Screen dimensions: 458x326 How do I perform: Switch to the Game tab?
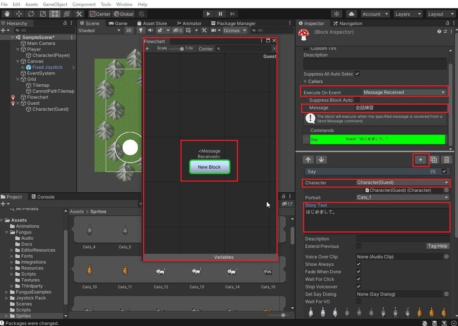(x=118, y=23)
